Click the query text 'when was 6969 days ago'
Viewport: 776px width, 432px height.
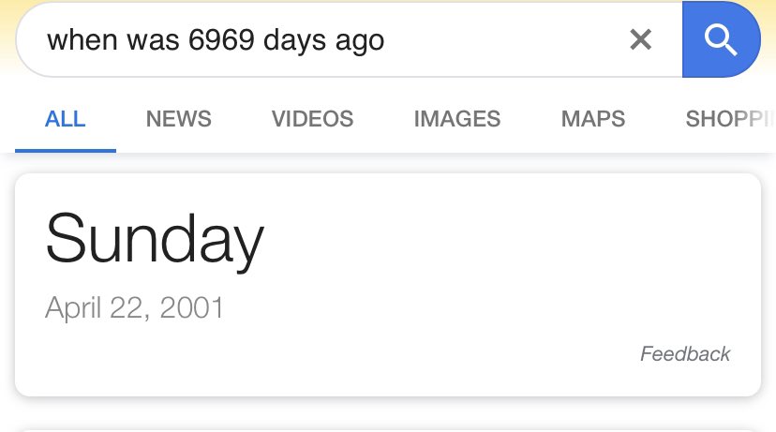click(216, 40)
